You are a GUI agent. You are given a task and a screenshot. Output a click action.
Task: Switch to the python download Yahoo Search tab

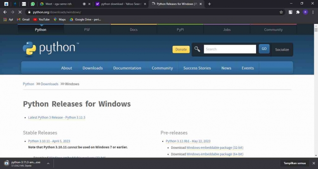coord(121,4)
